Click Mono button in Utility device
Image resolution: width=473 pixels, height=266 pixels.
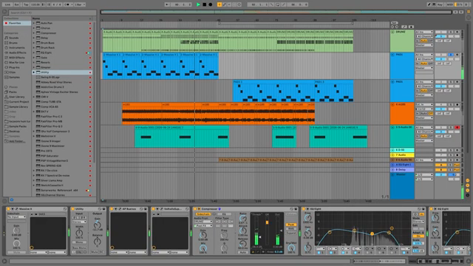tap(79, 242)
